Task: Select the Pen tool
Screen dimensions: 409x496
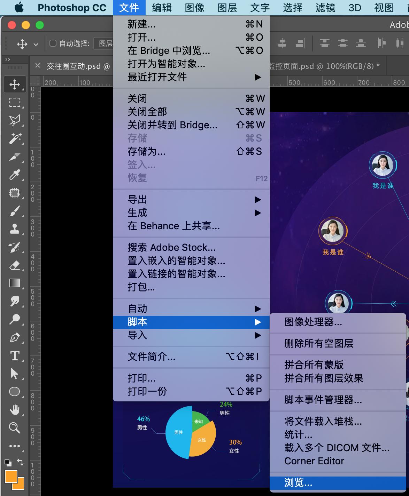Action: (x=15, y=337)
